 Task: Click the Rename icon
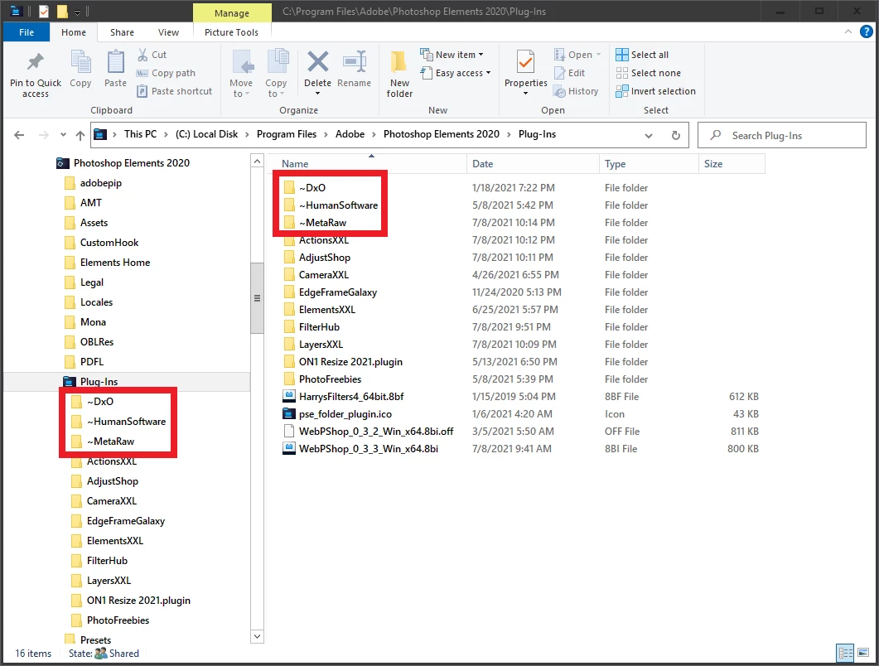(x=355, y=61)
